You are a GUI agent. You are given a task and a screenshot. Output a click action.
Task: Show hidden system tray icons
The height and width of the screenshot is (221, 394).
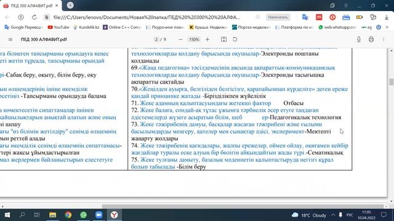pyautogui.click(x=333, y=215)
